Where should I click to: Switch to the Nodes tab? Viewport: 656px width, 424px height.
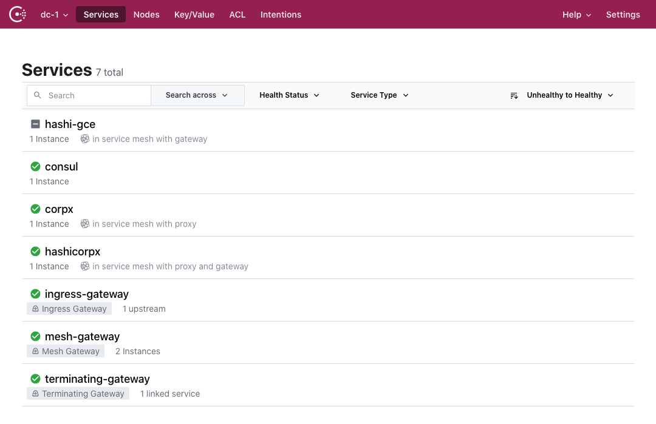tap(146, 14)
